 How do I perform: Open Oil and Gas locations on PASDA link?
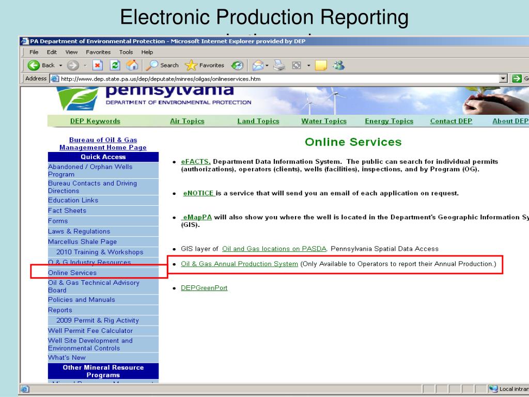coord(274,249)
